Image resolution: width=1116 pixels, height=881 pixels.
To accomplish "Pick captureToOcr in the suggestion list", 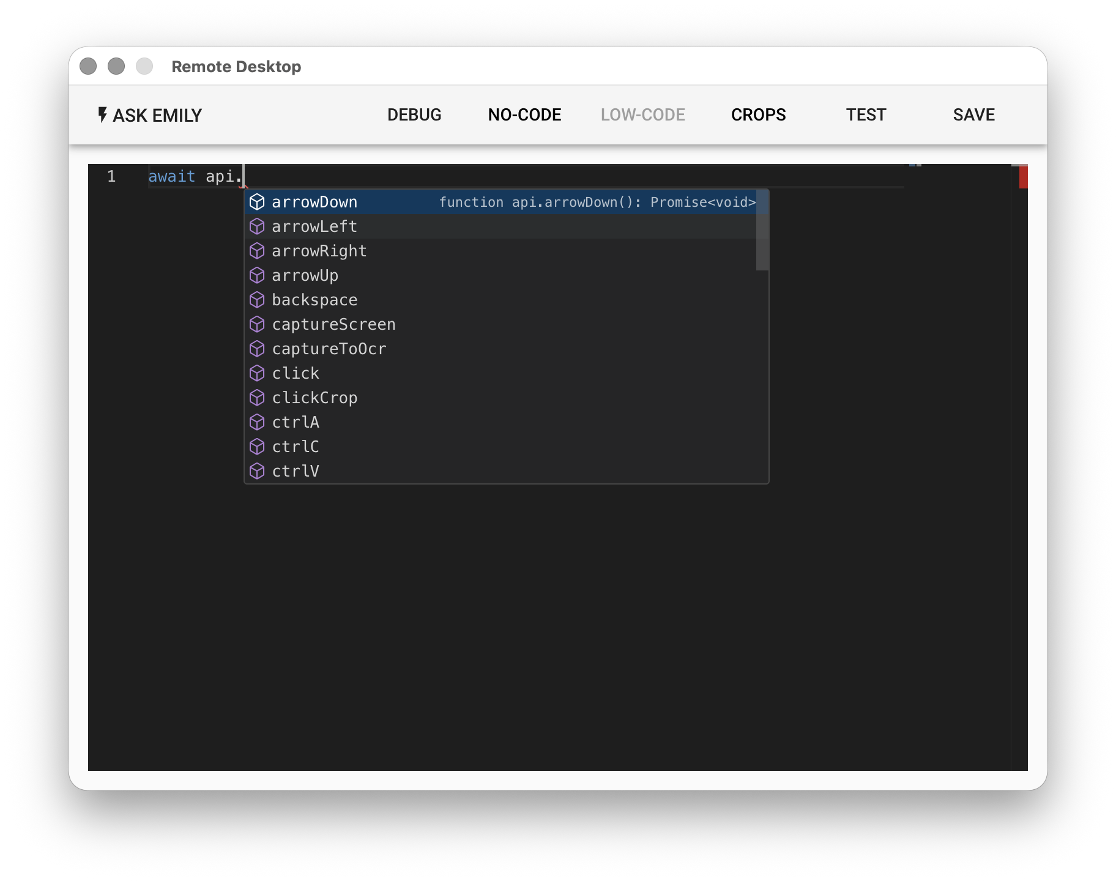I will coord(506,349).
